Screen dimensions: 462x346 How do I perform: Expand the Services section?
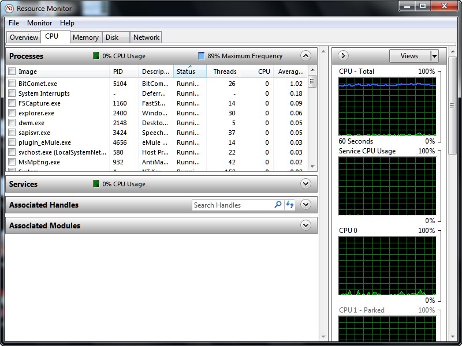tap(305, 183)
